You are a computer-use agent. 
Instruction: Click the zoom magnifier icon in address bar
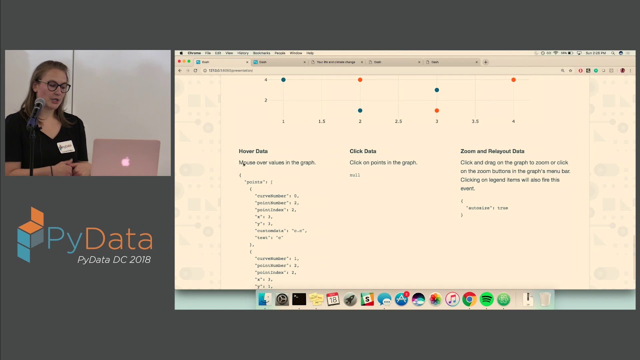562,70
